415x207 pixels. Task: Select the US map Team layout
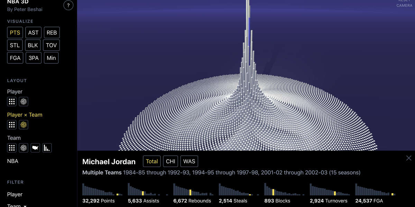click(35, 148)
